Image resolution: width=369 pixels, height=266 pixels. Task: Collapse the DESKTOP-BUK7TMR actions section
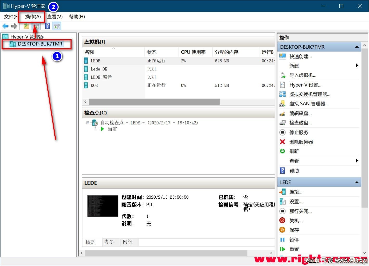point(357,47)
